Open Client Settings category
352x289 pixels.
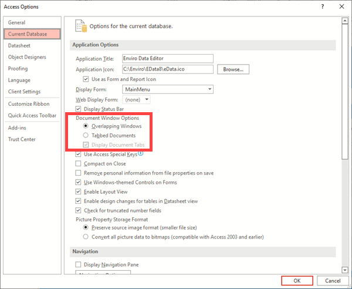32,92
